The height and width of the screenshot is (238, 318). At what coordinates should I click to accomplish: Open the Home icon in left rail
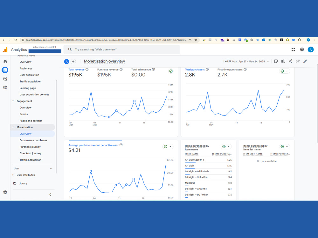(x=5, y=61)
